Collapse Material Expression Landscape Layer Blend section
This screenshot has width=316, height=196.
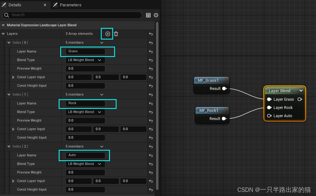pyautogui.click(x=3, y=25)
